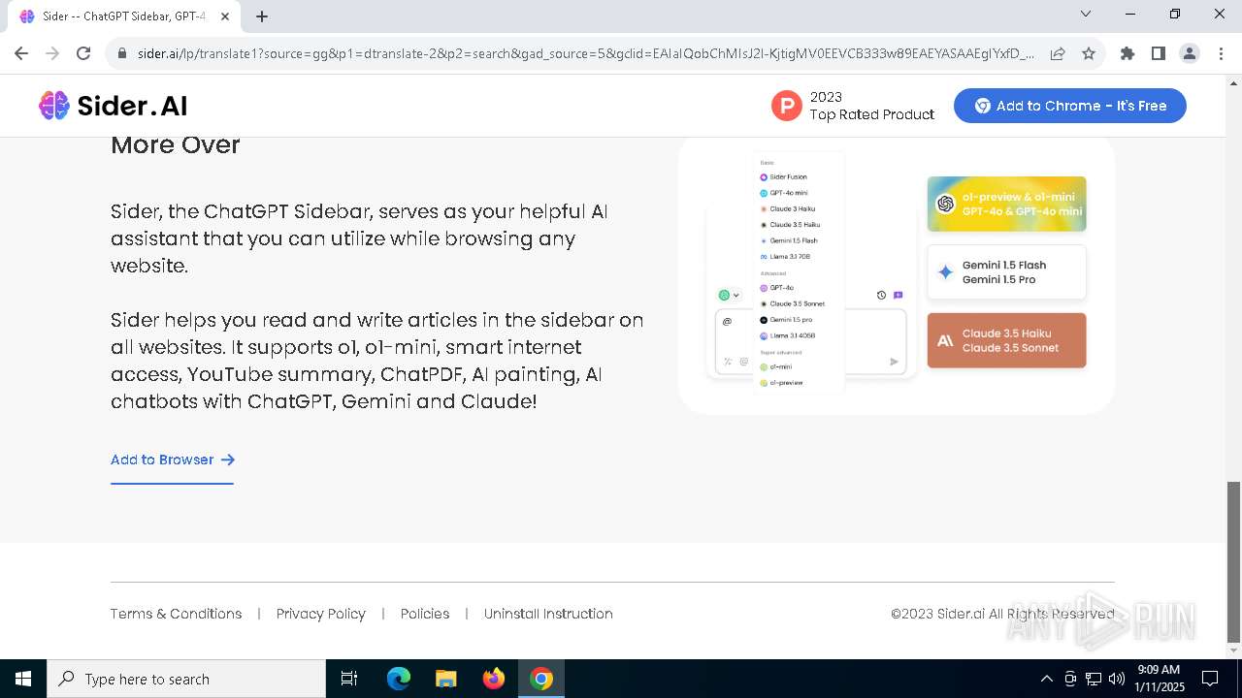Click the Add to Browser link
Viewport: 1242px width, 698px height.
173,460
